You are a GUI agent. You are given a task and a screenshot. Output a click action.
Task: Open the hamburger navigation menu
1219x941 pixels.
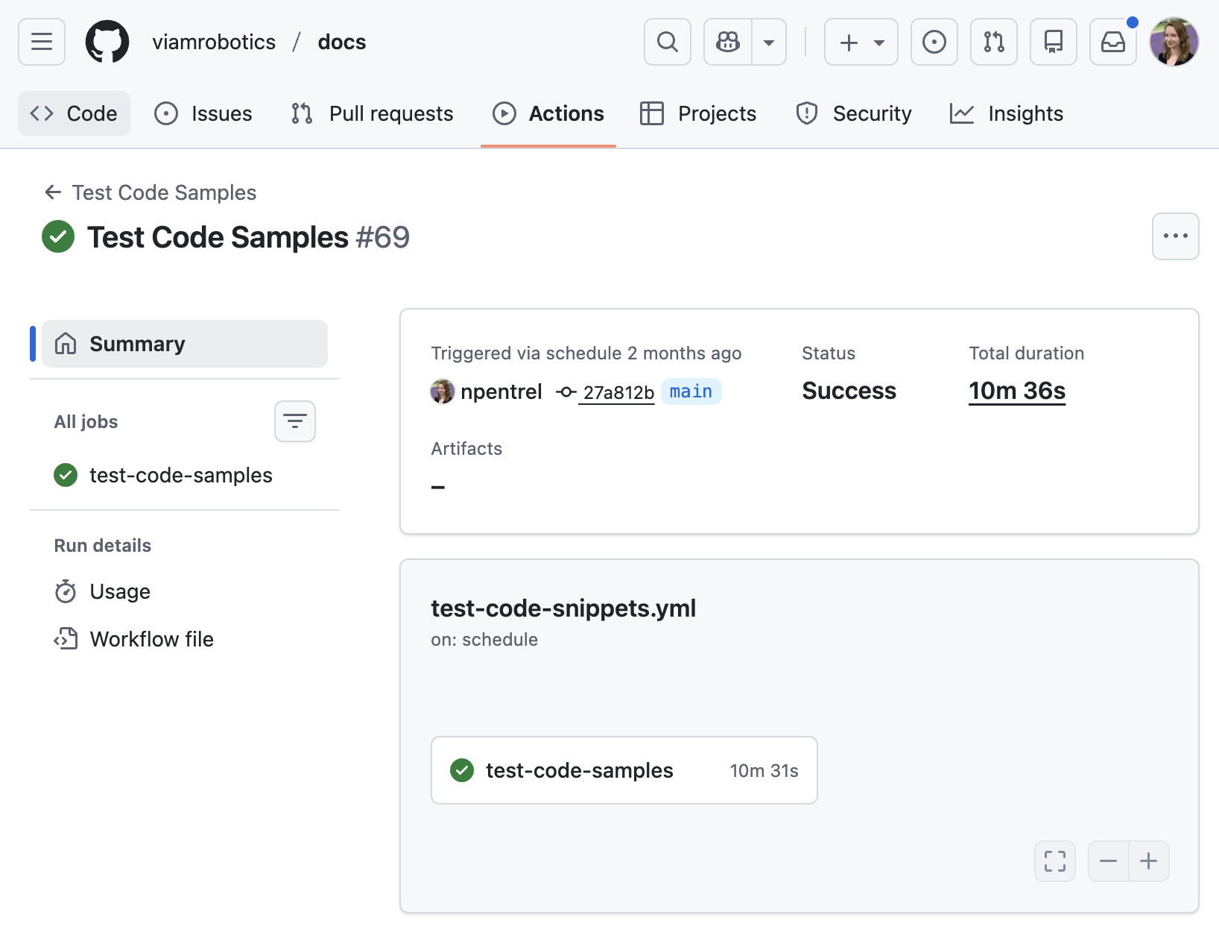(42, 42)
